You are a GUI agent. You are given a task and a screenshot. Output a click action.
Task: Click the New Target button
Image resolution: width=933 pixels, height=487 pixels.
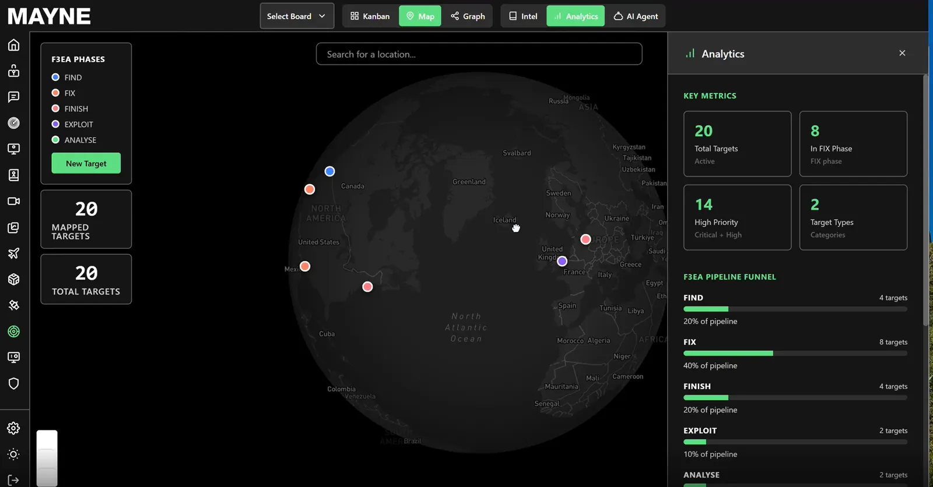[x=86, y=163]
